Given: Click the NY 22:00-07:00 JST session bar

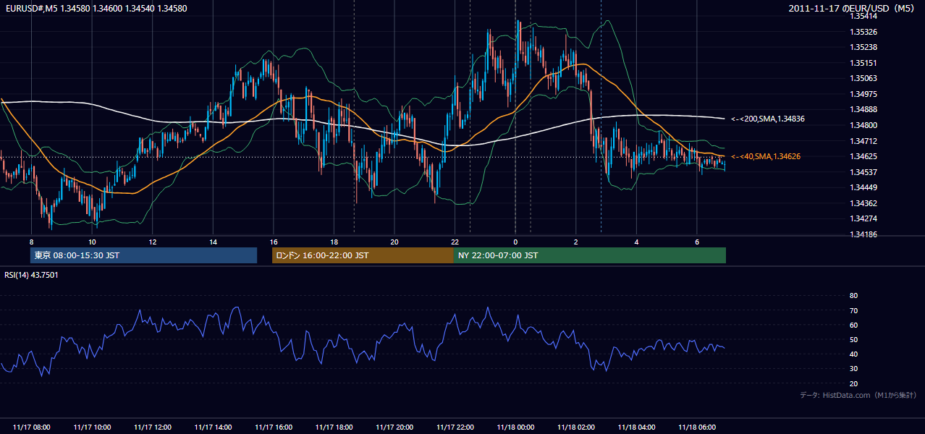Looking at the screenshot, I should click(x=590, y=255).
